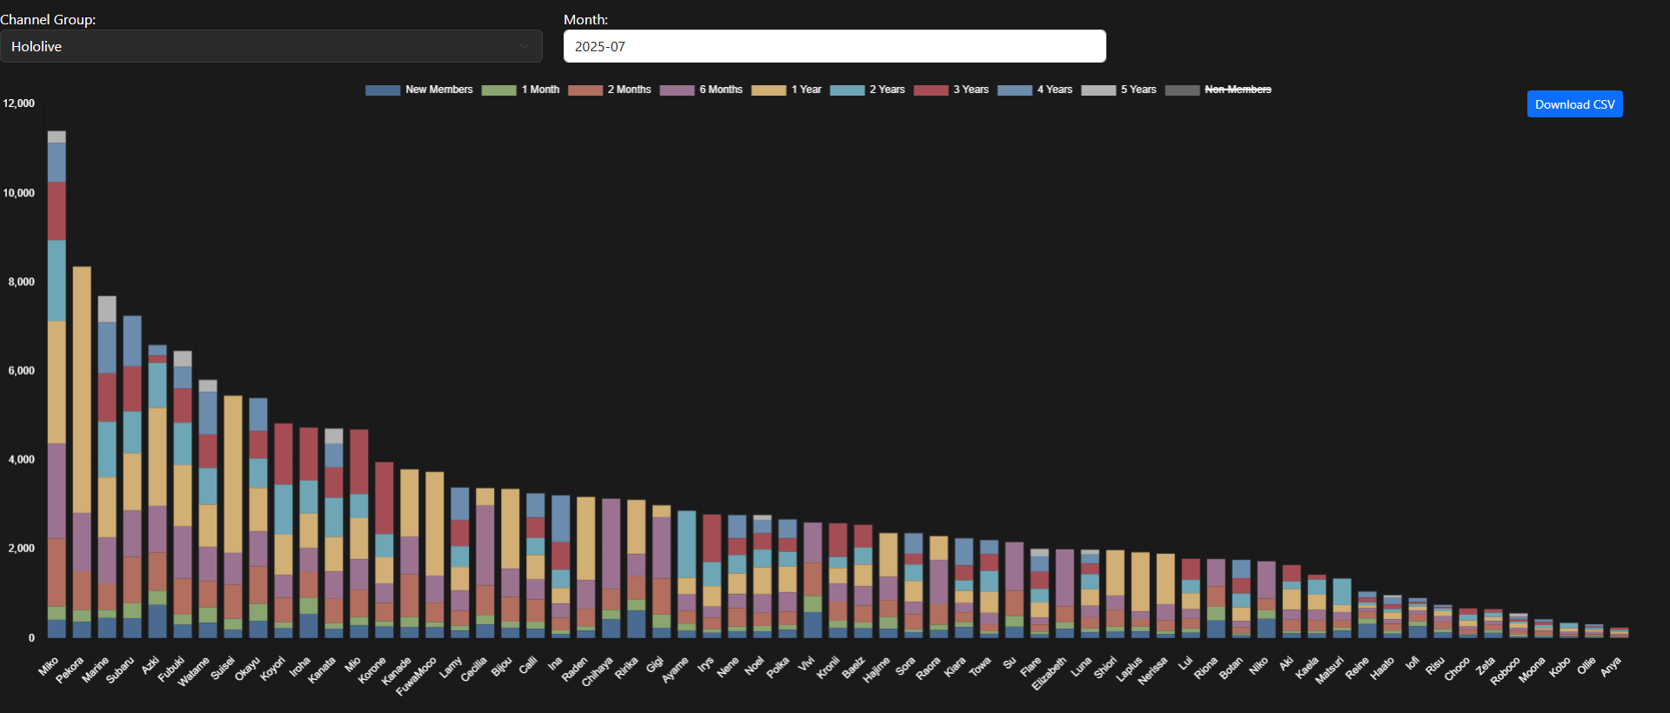Toggle the 5 Years legend label
1670x713 pixels.
[x=1139, y=90]
